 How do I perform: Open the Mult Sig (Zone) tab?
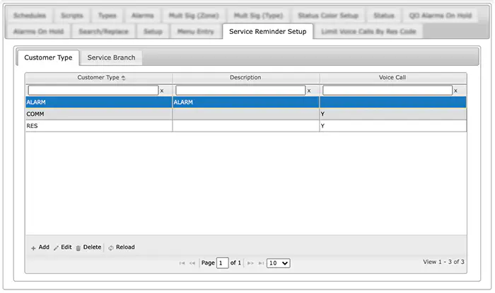tap(194, 16)
